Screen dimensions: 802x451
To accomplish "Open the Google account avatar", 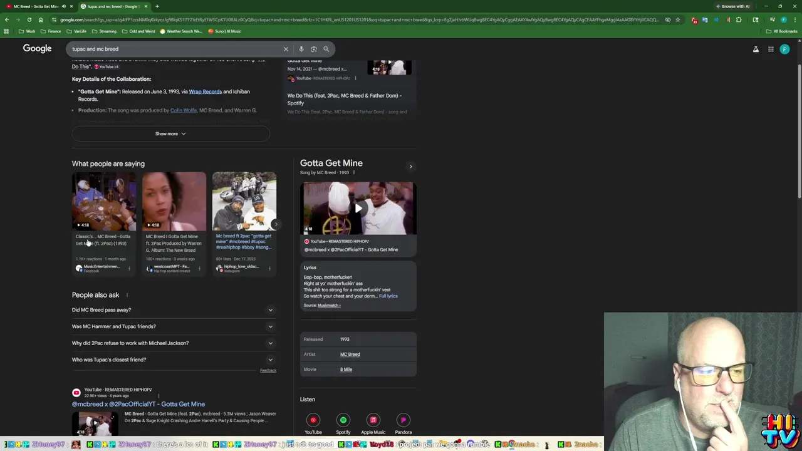I will pyautogui.click(x=784, y=49).
